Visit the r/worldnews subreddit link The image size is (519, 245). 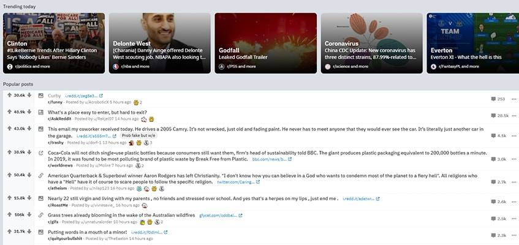point(60,165)
